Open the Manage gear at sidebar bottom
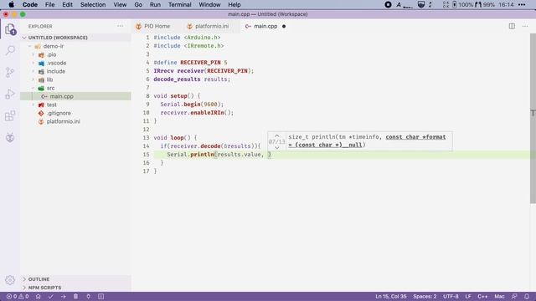536x301 pixels. [10, 280]
